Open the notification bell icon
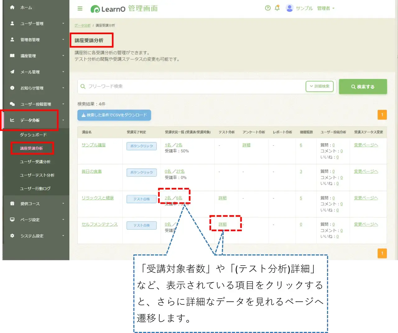Viewport: 398px width, 333px height. pos(277,8)
